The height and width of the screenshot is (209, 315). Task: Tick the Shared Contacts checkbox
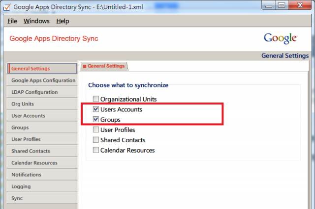coord(96,140)
